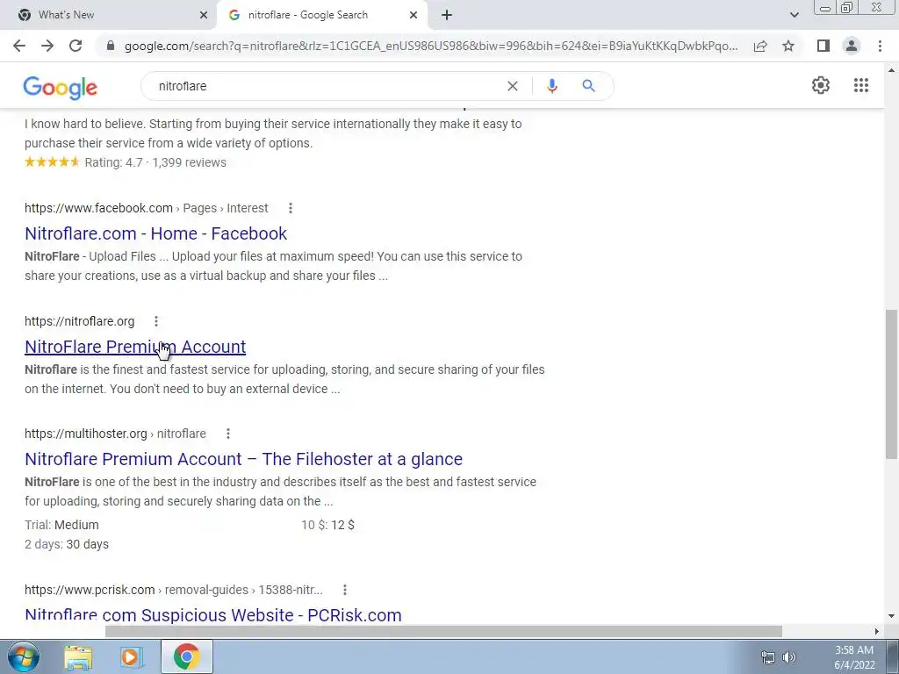
Task: Open the network tray icon
Action: coord(767,657)
